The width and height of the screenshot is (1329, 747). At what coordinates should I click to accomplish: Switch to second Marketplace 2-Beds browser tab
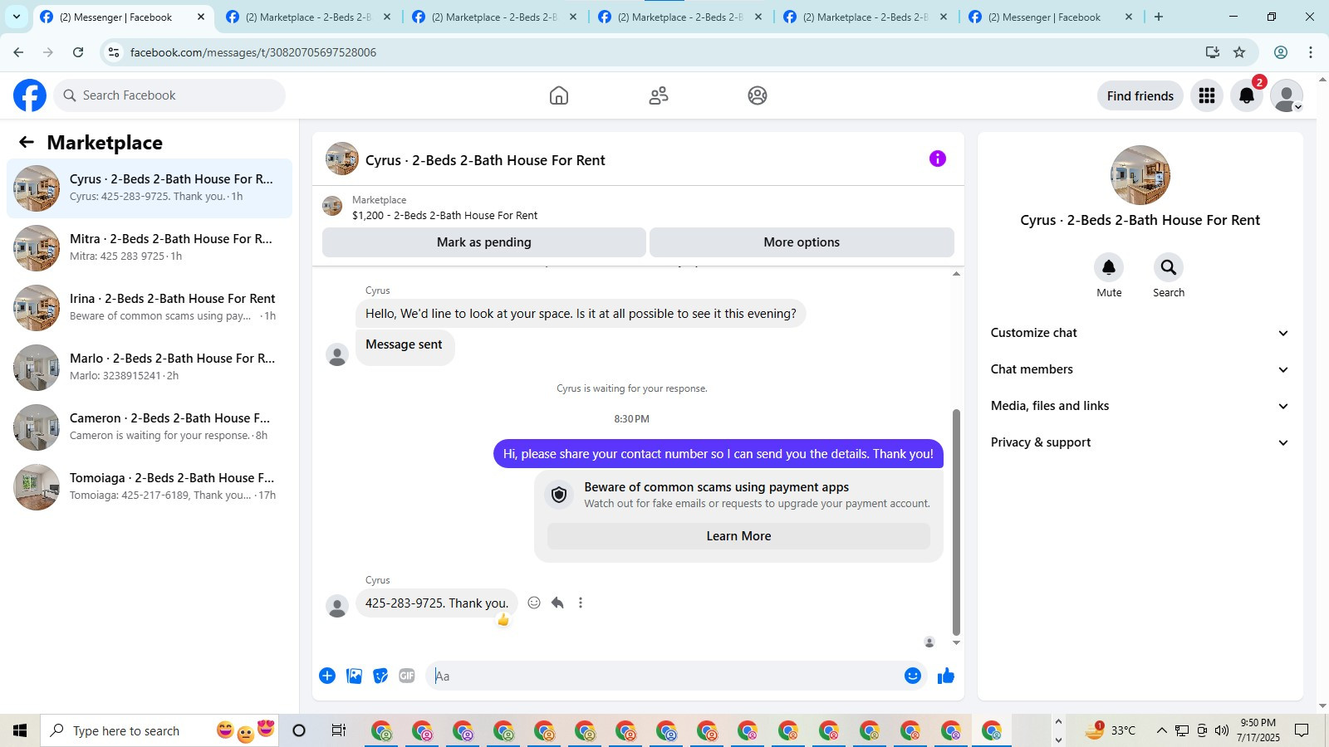494,17
